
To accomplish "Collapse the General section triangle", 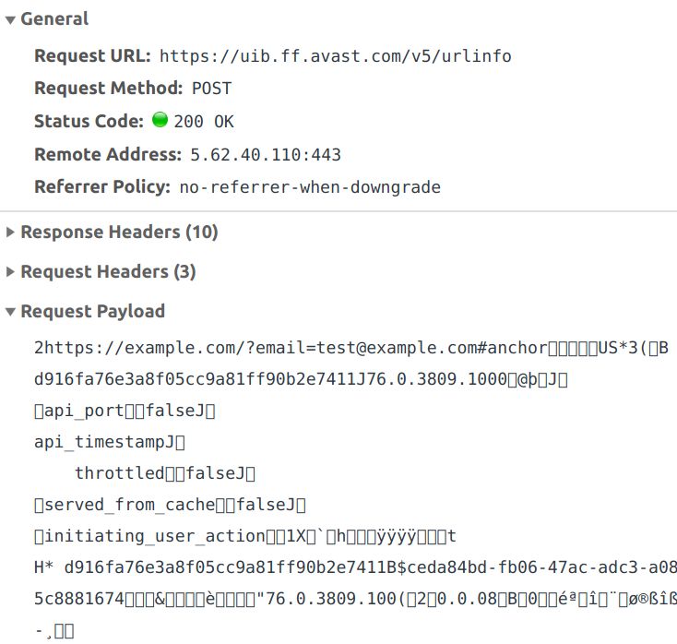I will 10,19.
